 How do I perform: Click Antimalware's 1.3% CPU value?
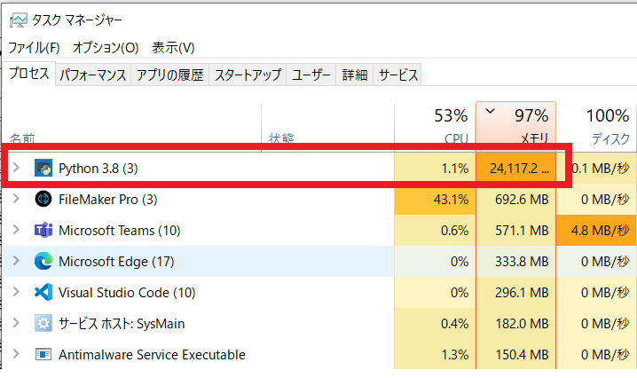tap(455, 355)
